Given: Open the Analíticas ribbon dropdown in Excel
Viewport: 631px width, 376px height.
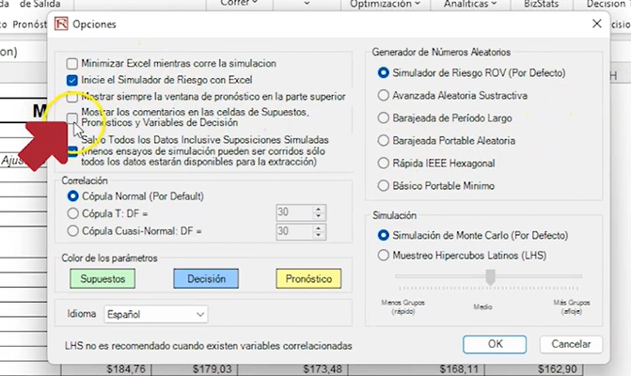Looking at the screenshot, I should tap(470, 4).
